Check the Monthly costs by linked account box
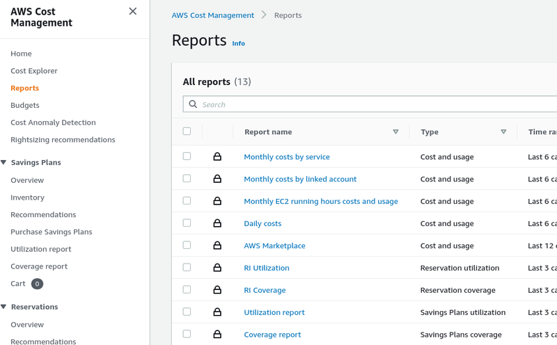The image size is (557, 345). coord(187,179)
